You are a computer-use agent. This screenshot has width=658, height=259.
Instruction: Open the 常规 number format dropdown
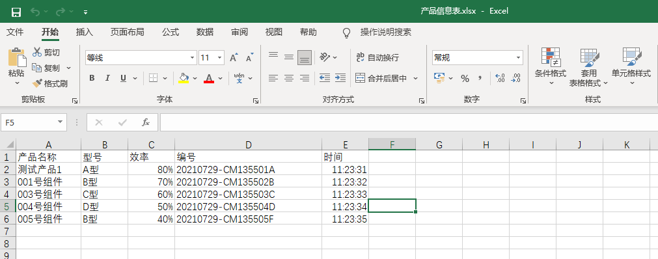click(519, 58)
